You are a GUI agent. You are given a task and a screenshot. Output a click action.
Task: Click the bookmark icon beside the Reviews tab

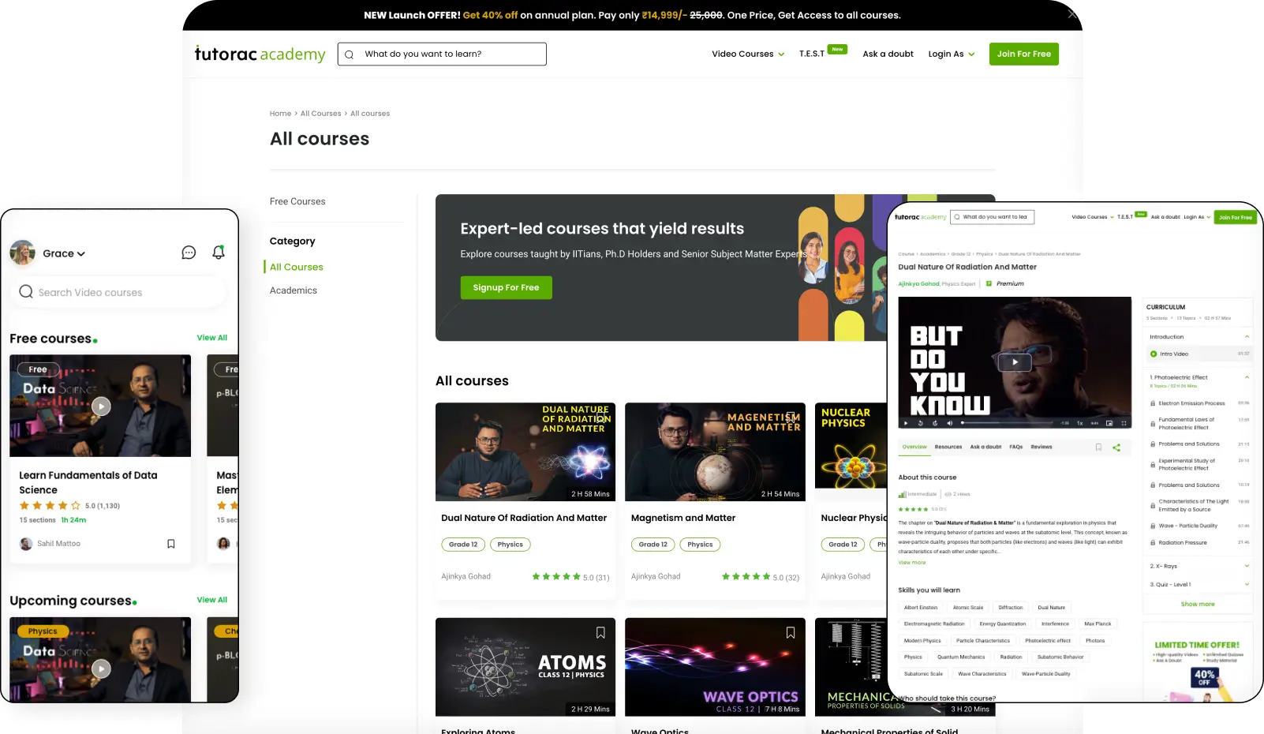click(1098, 448)
